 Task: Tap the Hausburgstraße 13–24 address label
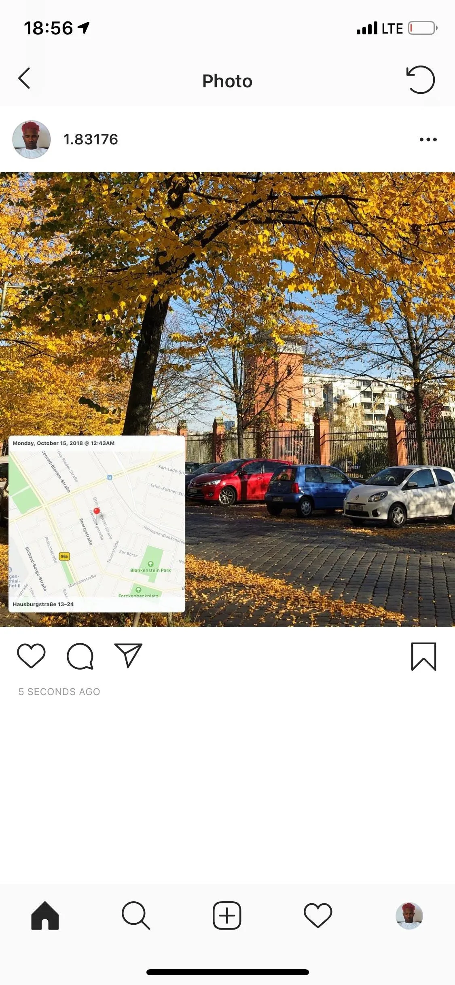point(43,604)
